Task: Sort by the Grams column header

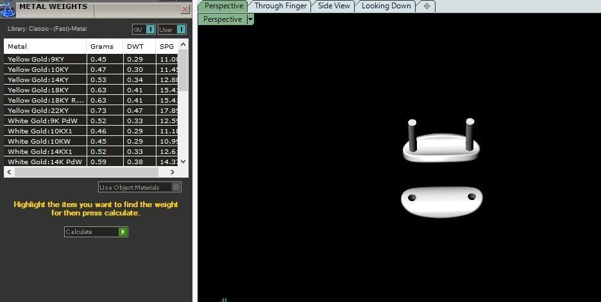Action: point(105,46)
